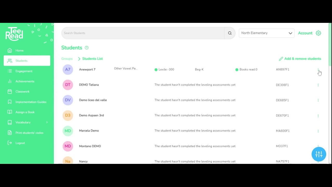This screenshot has height=187, width=332.
Task: Open options menu for Demo liceo del valle
Action: (318, 100)
